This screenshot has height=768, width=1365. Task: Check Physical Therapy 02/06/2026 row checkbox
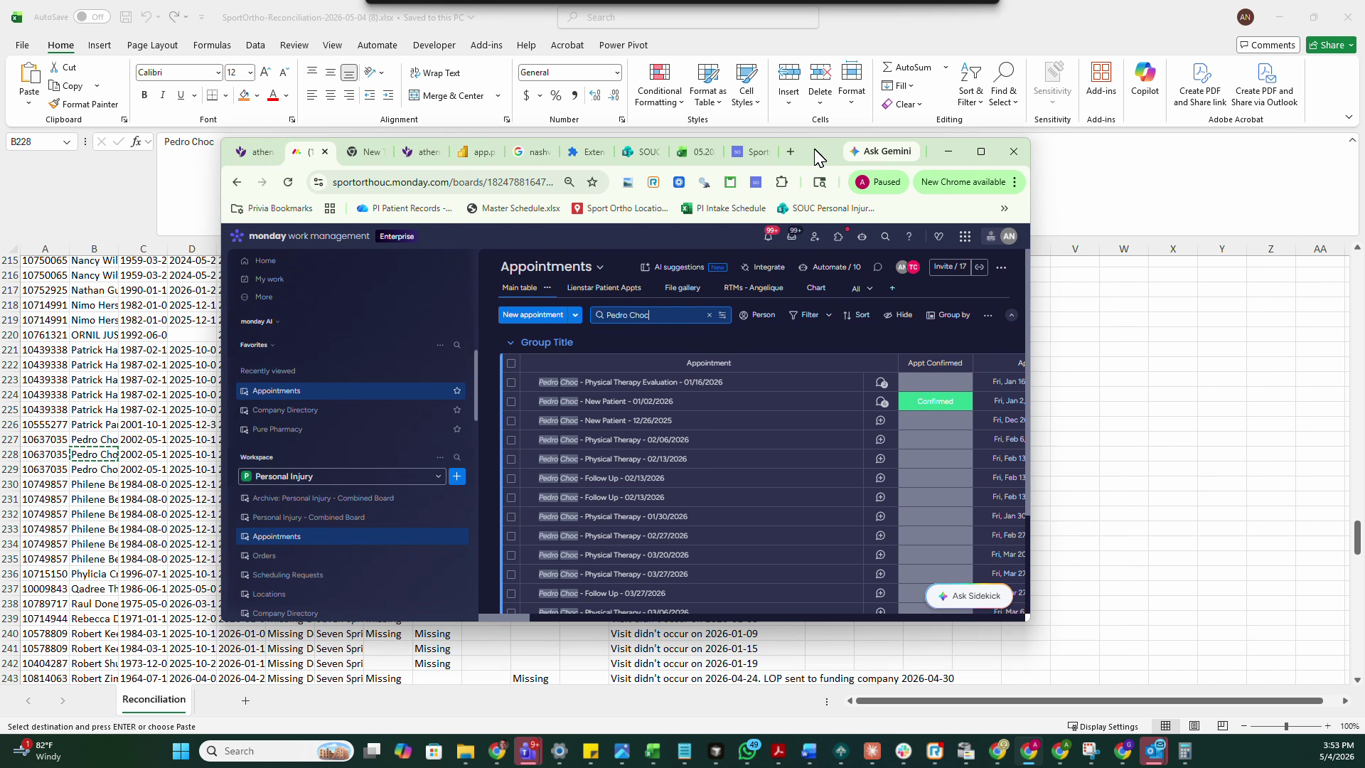(510, 440)
